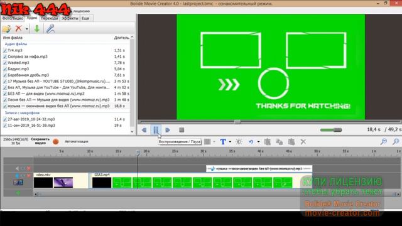Open the Переходы tab
Screen dimensions: 402x226
[49, 18]
